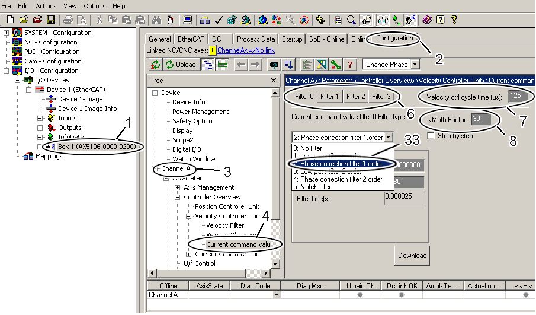Click the yellow question mark icon in main toolbar

(454, 20)
